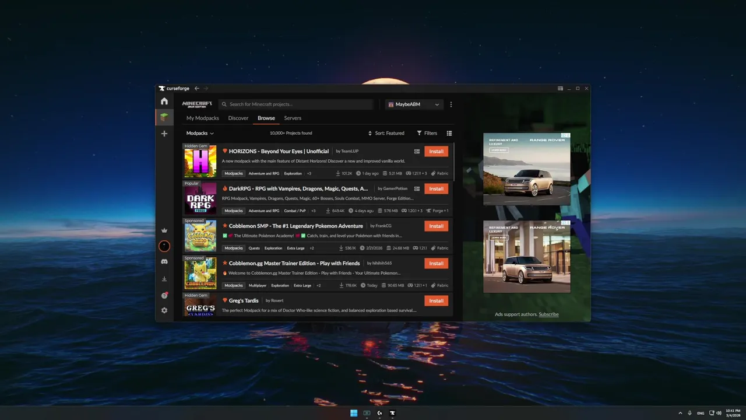Open the volume icon in system tray
Image resolution: width=746 pixels, height=420 pixels.
719,413
